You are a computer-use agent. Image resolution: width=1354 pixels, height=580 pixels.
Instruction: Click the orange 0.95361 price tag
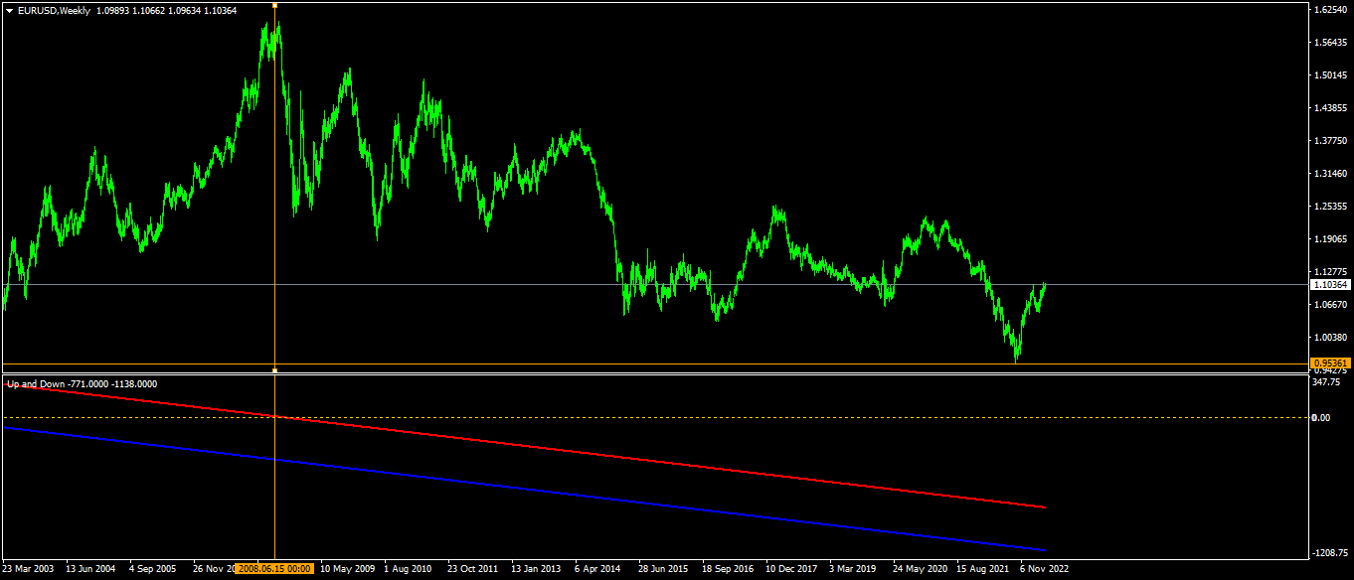point(1330,363)
